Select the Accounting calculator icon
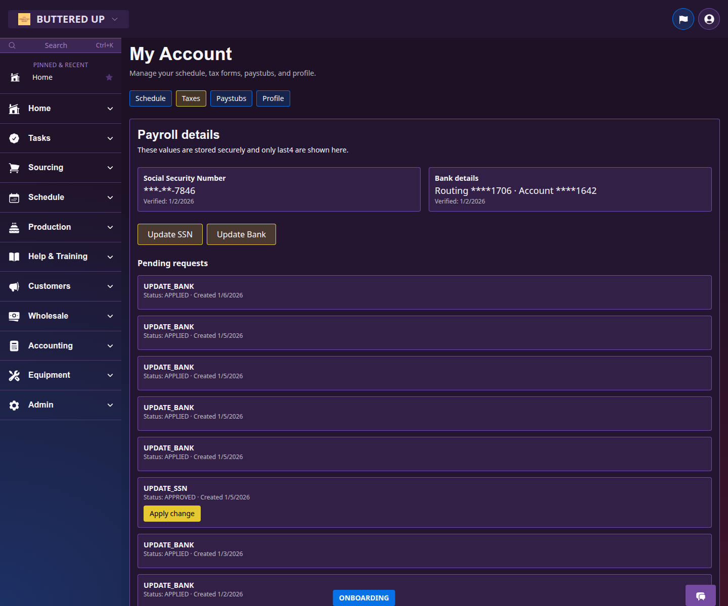728x606 pixels. tap(14, 345)
